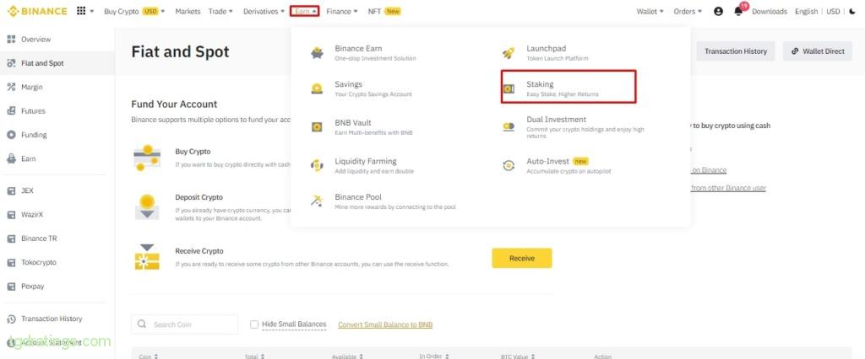Click the Savings icon in Earn menu
Screen dimensions: 865x359
point(317,89)
